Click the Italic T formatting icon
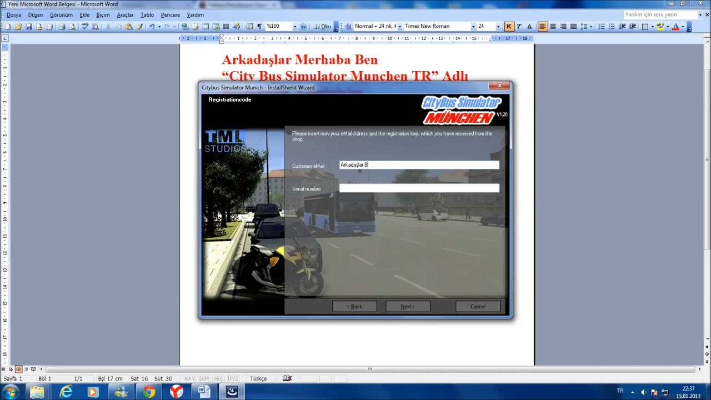The image size is (711, 400). point(519,26)
